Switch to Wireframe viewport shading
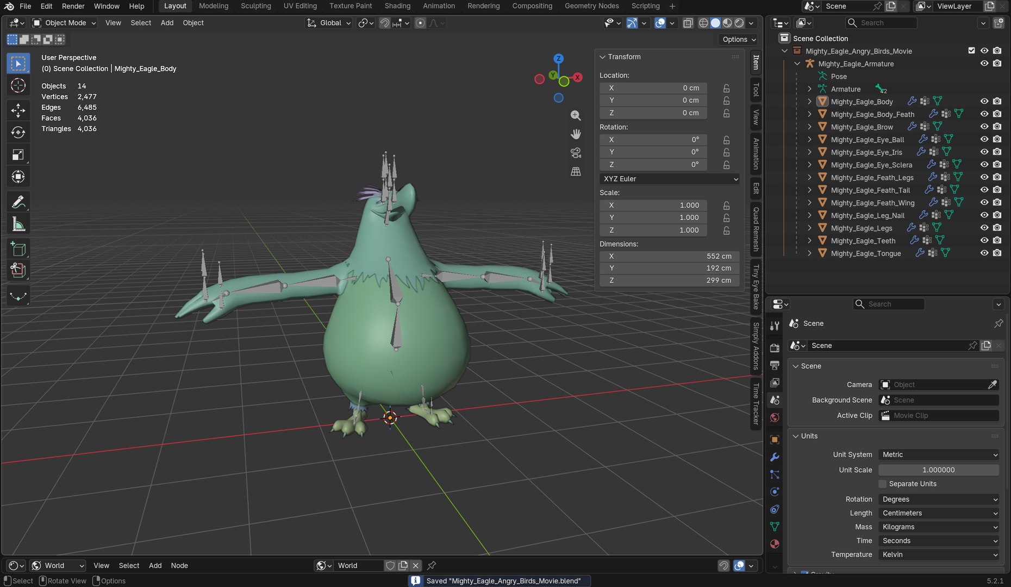 point(703,23)
